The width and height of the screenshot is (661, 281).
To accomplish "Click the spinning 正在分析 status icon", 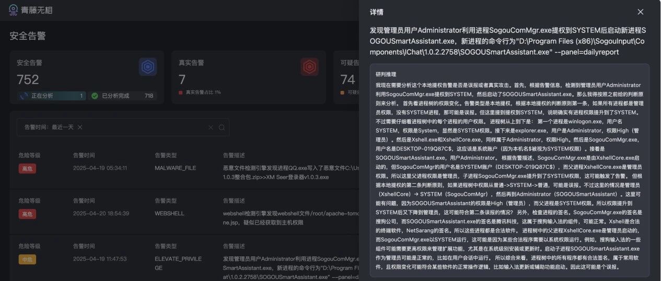I will click(24, 96).
